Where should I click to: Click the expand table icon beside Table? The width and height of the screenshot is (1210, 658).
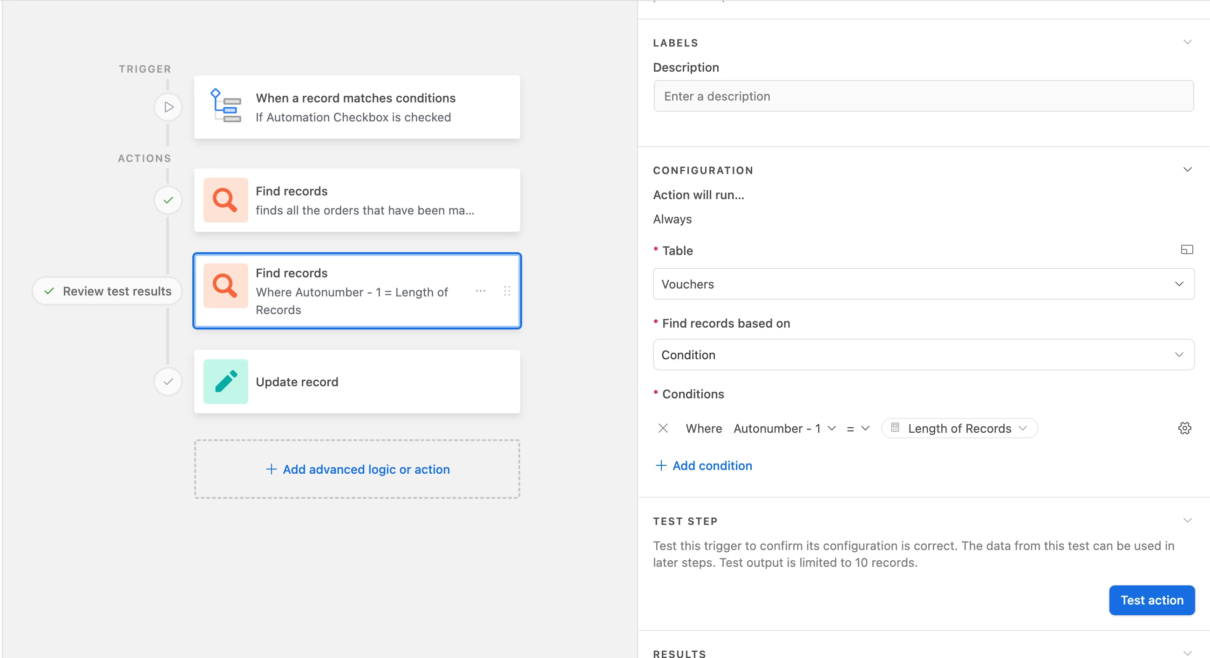coord(1187,250)
